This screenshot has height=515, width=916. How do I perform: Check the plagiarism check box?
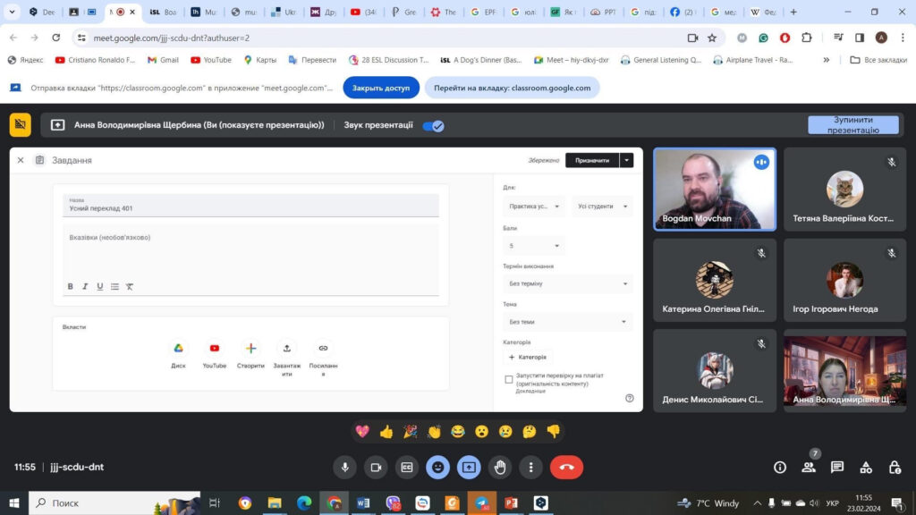tap(509, 379)
